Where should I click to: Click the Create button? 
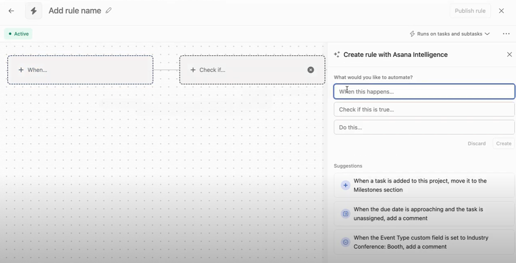tap(504, 143)
